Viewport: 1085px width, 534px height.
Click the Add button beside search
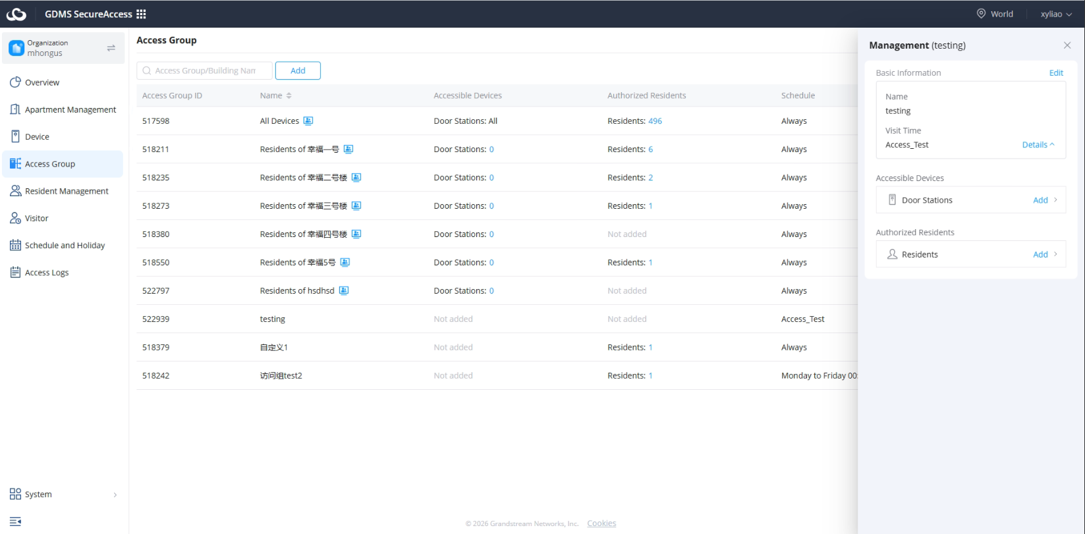coord(298,70)
